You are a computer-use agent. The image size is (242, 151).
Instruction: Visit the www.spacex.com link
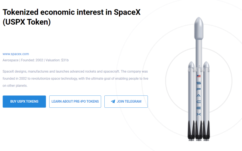pos(16,54)
